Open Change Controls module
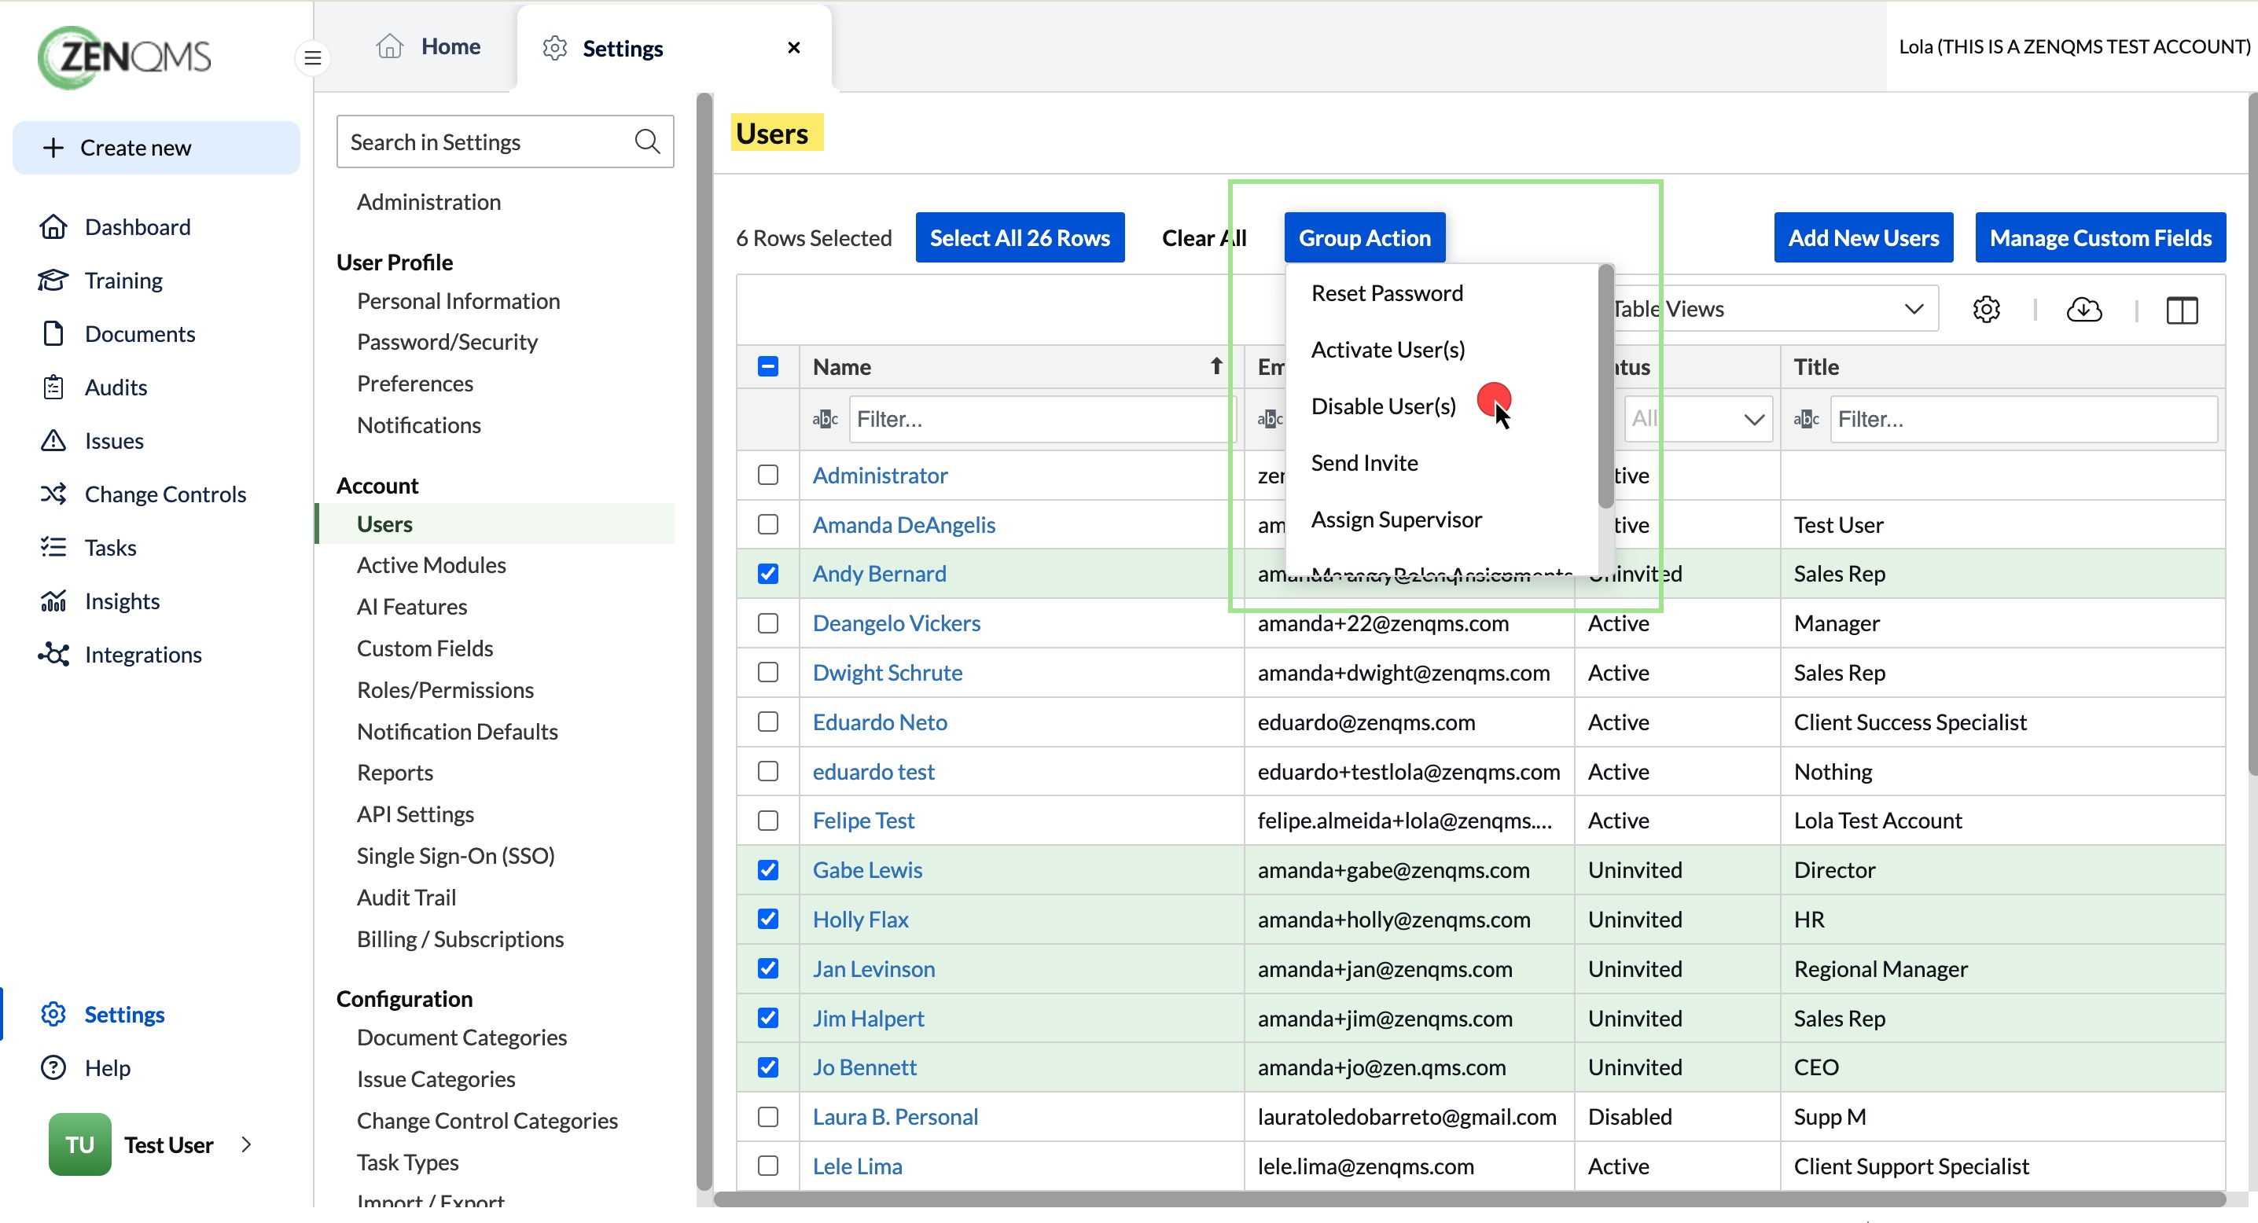This screenshot has height=1223, width=2258. [165, 494]
